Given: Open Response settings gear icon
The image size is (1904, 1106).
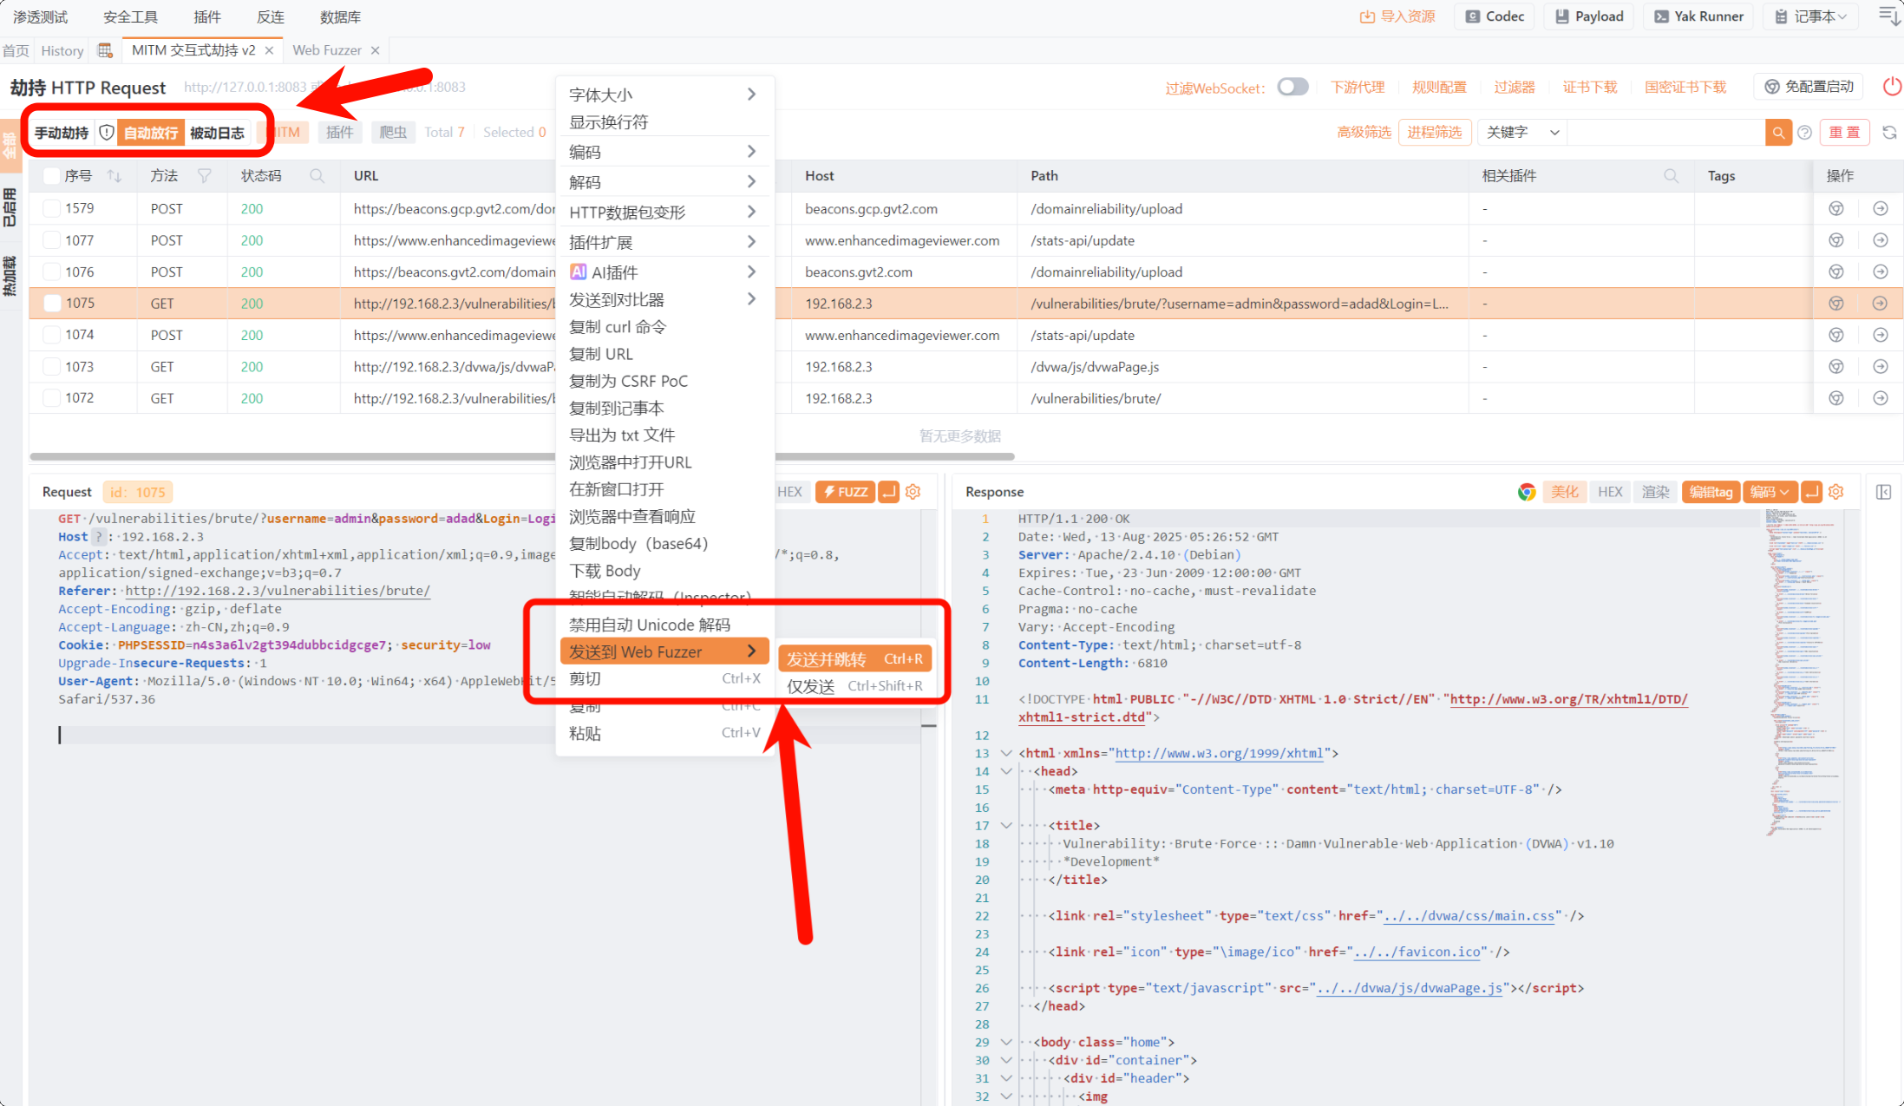Looking at the screenshot, I should (1836, 492).
